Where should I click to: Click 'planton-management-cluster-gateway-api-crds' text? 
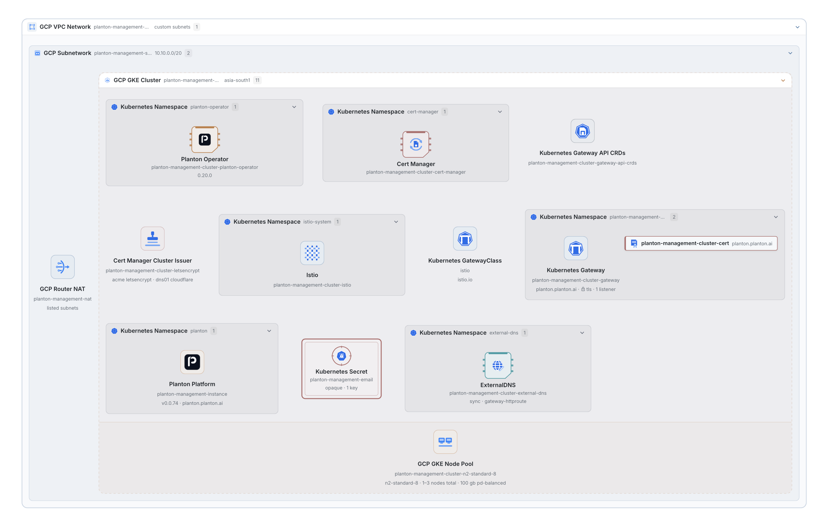click(582, 163)
